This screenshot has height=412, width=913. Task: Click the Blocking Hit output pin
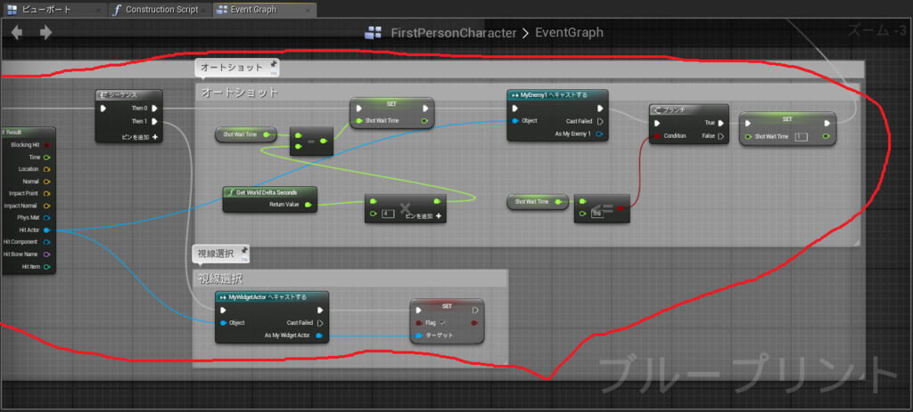pos(46,145)
